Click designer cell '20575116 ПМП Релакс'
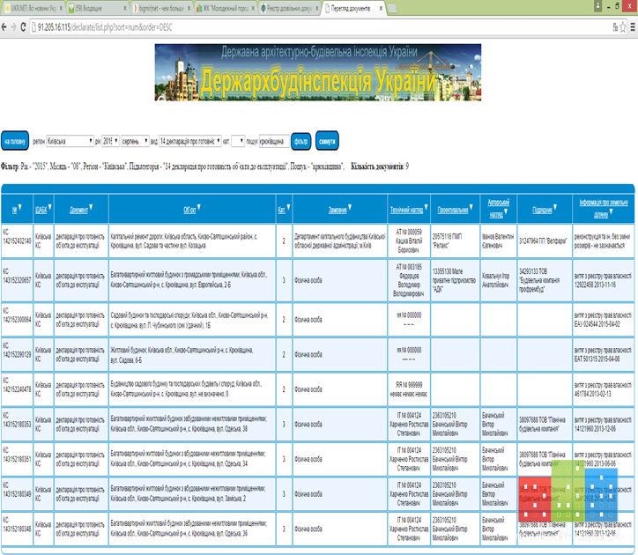The width and height of the screenshot is (638, 555). point(455,240)
